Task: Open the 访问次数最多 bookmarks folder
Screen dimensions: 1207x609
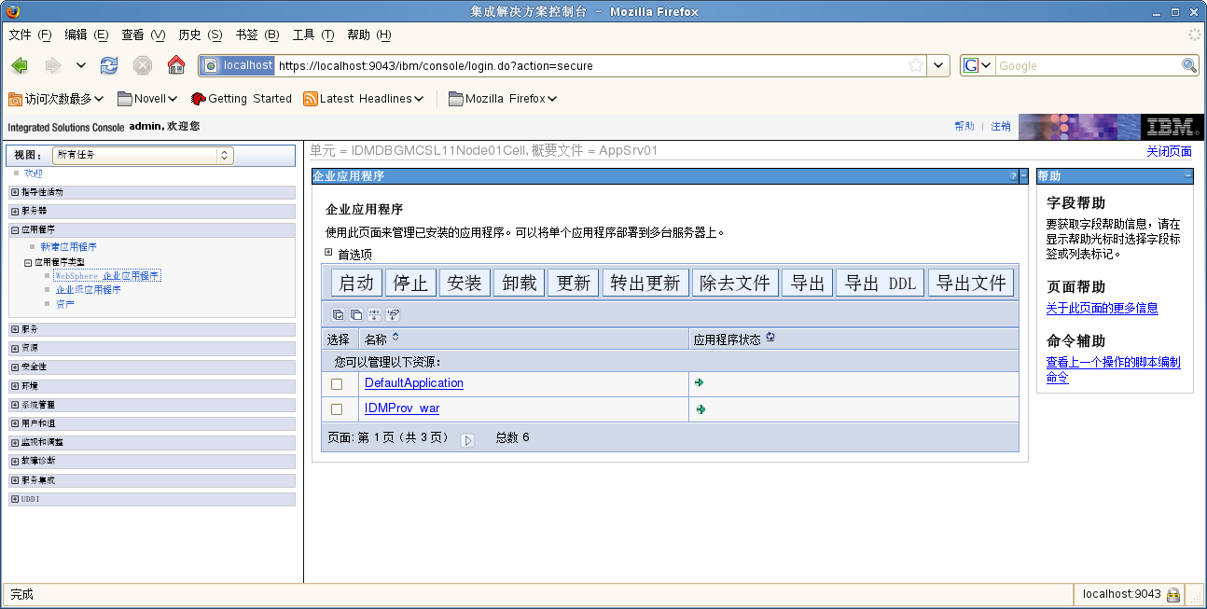Action: 56,99
